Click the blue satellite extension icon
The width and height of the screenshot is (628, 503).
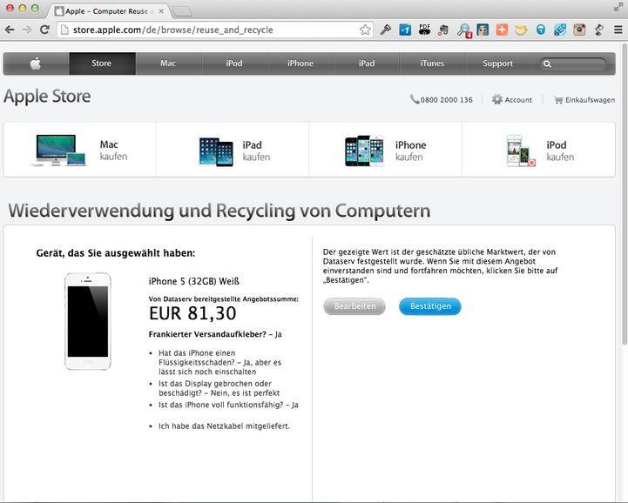click(560, 30)
